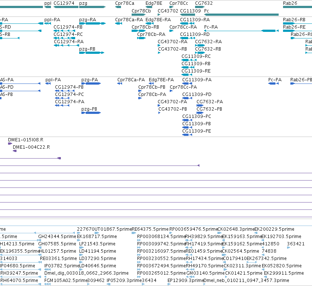Click the RH64070.5prime EST label
Viewport: 312px width, 286px height.
click(19, 281)
